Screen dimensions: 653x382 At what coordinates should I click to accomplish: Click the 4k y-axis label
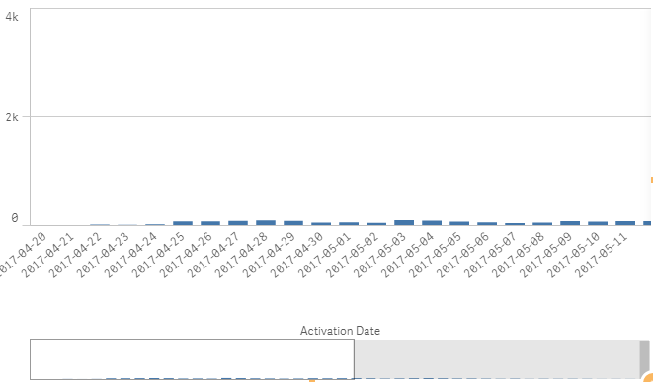click(12, 17)
